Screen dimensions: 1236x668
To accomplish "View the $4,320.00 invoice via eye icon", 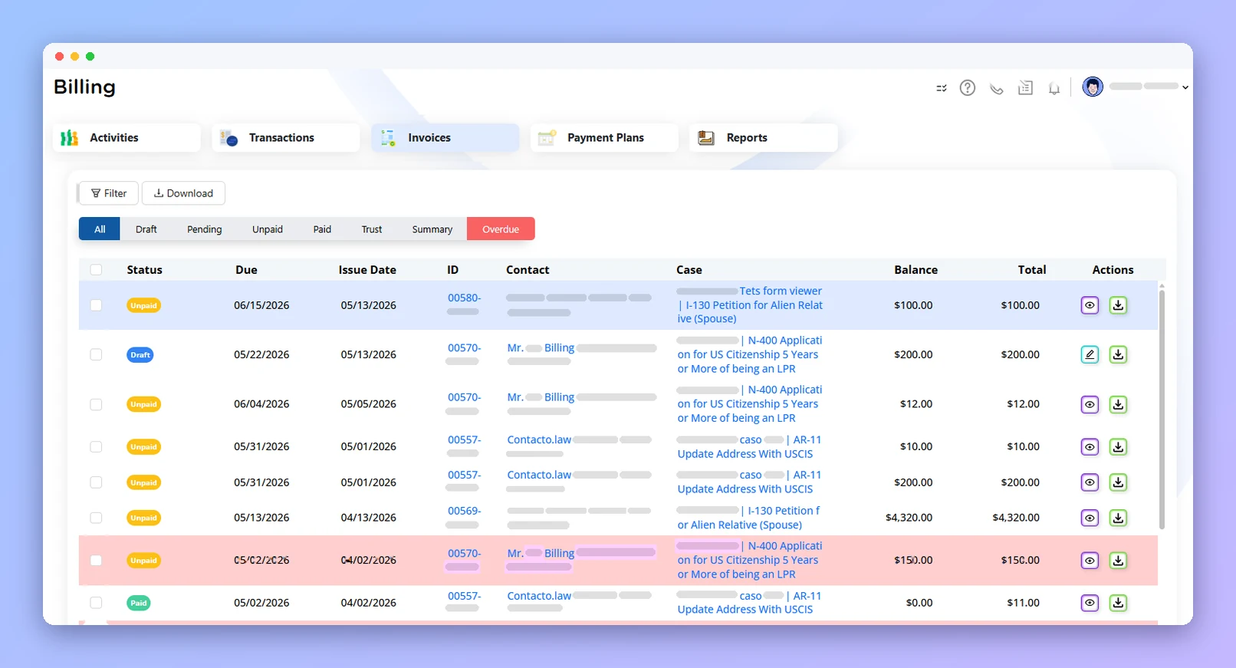I will tap(1090, 518).
